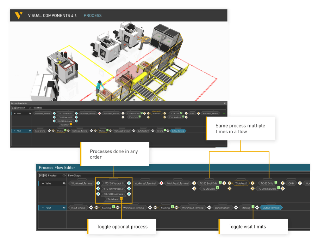
Task: Click human transport icon right of EH-320 Horizontal
Action: tap(129, 194)
